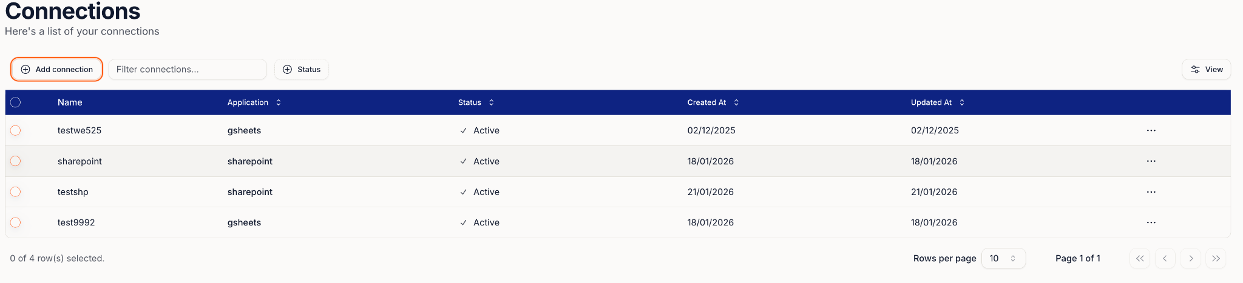Go to next page arrow button
The height and width of the screenshot is (283, 1243).
[x=1191, y=258]
